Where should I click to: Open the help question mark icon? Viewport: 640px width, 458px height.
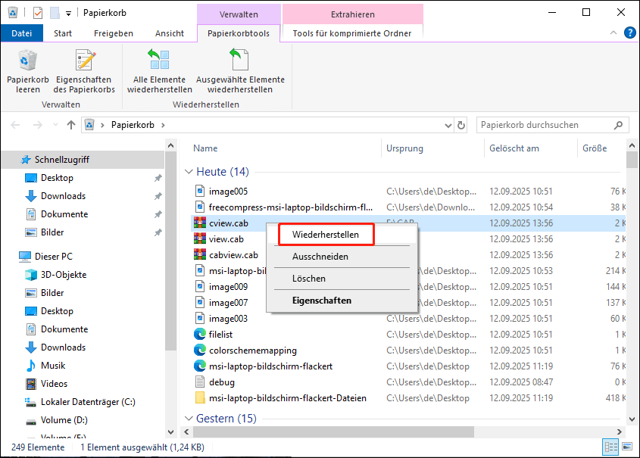630,33
